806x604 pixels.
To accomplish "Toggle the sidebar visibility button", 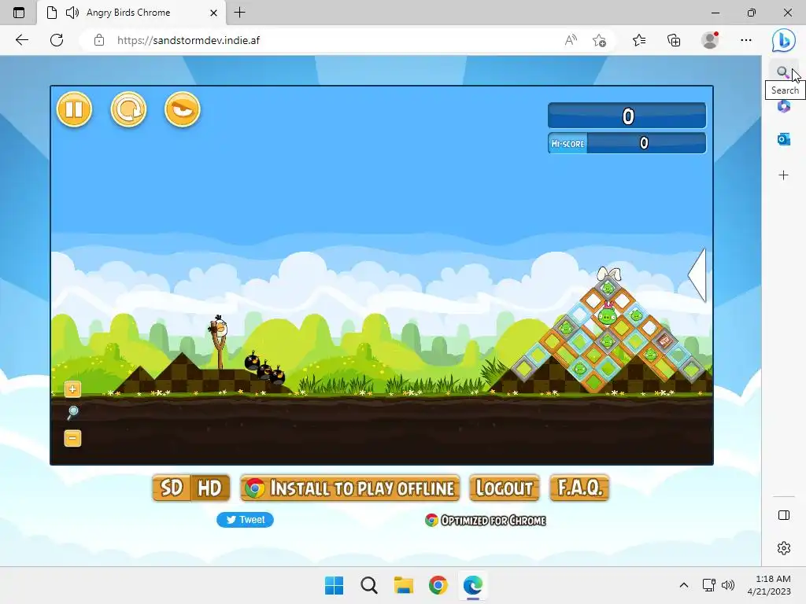I will pyautogui.click(x=784, y=515).
